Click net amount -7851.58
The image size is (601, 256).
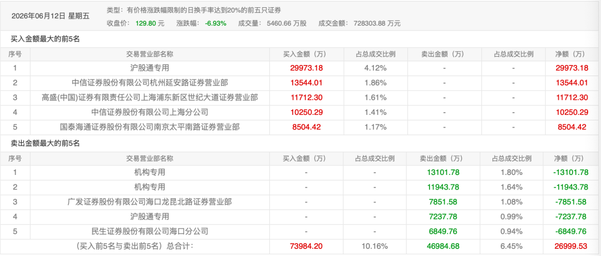pos(571,202)
